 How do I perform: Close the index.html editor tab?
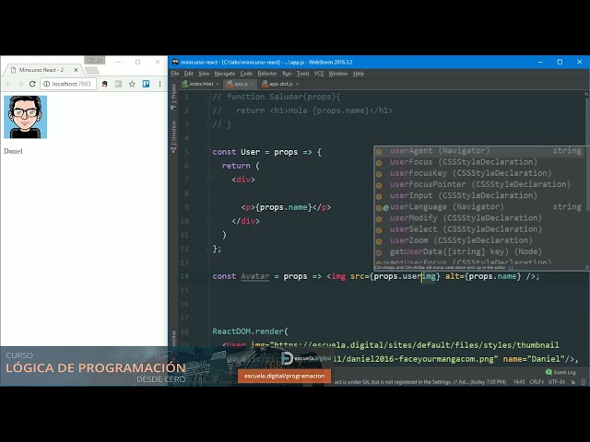pos(218,84)
